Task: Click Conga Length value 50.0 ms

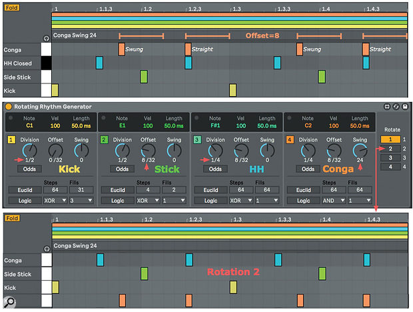Action: [360, 126]
